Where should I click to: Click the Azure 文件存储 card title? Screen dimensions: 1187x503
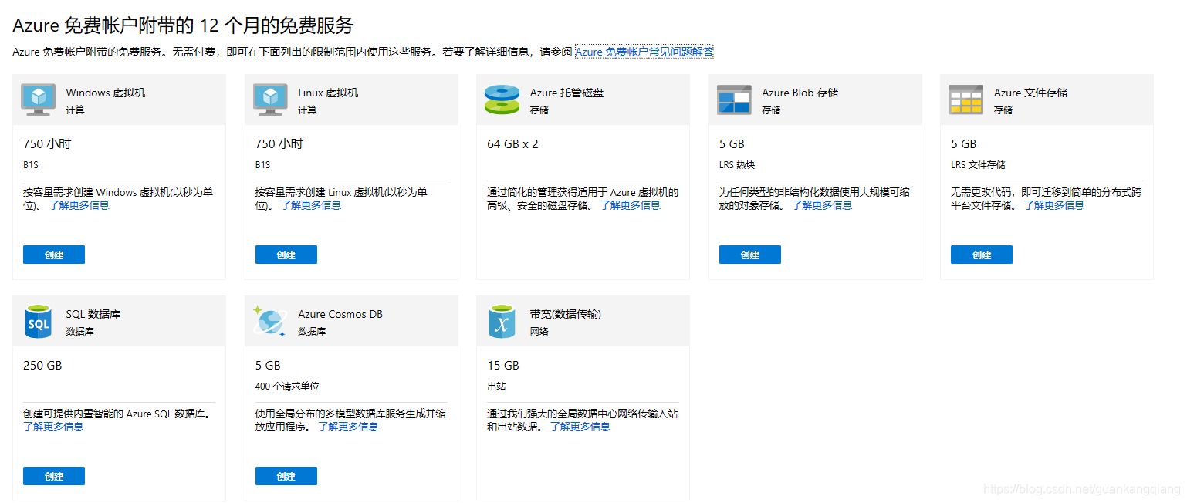click(1030, 93)
